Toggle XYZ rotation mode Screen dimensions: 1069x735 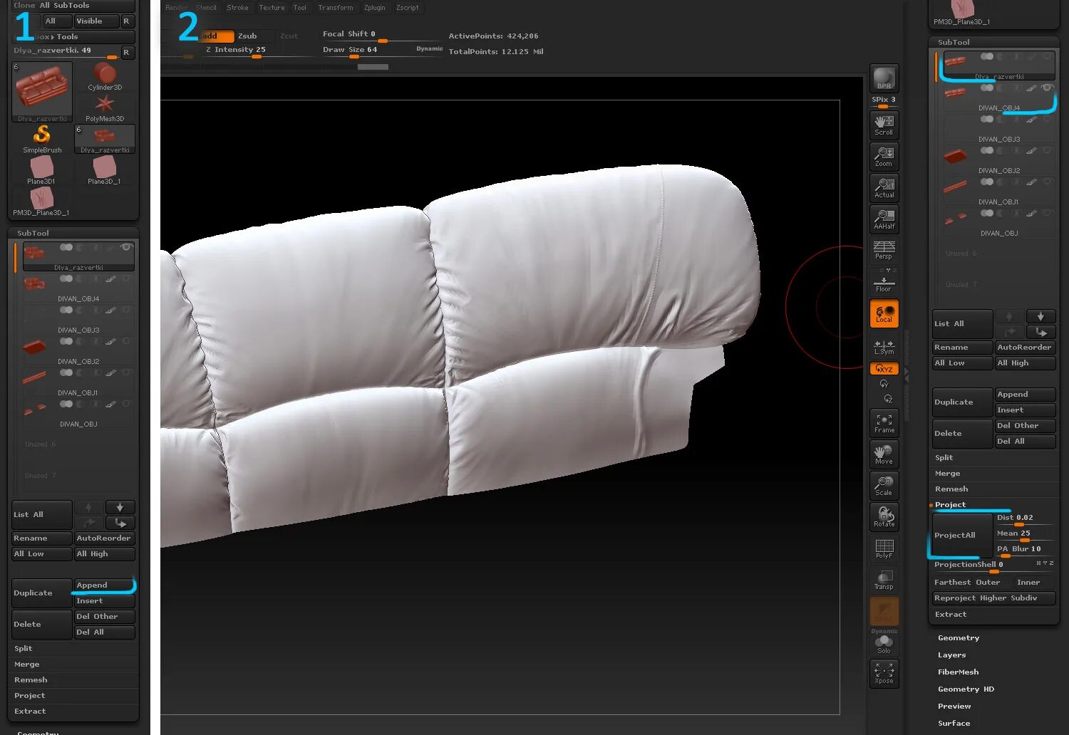coord(884,368)
